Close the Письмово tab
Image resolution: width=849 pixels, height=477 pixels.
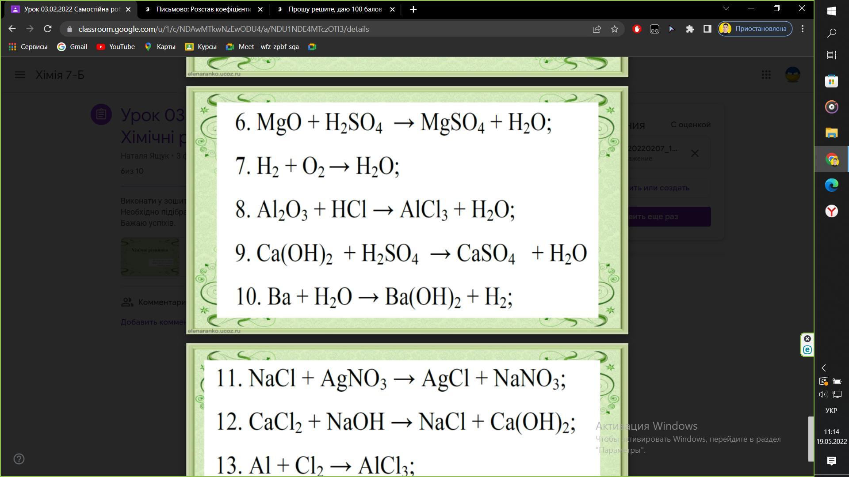point(260,9)
